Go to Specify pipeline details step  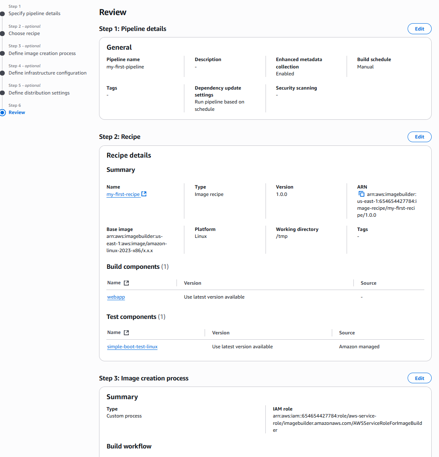tap(34, 13)
